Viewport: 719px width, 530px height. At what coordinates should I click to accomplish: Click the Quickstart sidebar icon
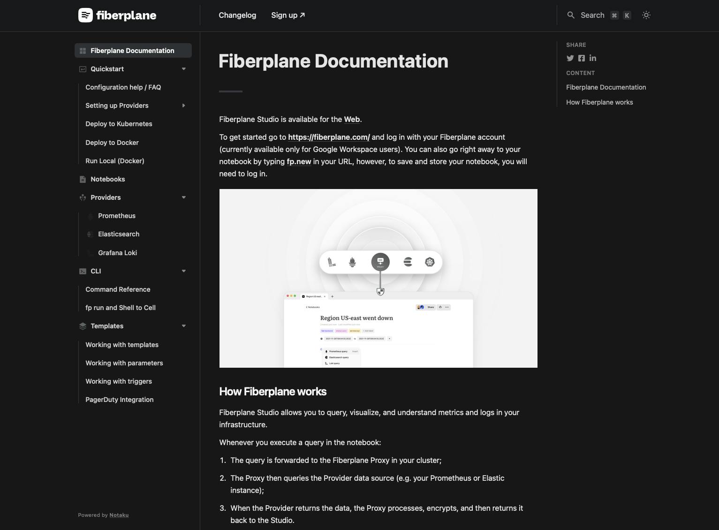[x=83, y=69]
